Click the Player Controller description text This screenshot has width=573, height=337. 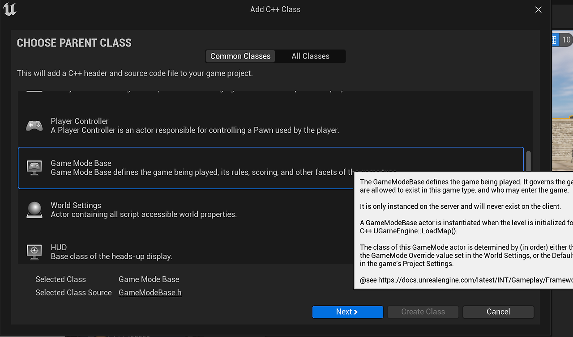coord(195,131)
